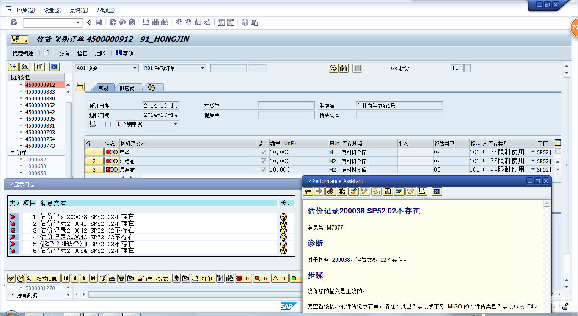The height and width of the screenshot is (316, 578).
Task: Open the 收货(G) menu
Action: 26,10
